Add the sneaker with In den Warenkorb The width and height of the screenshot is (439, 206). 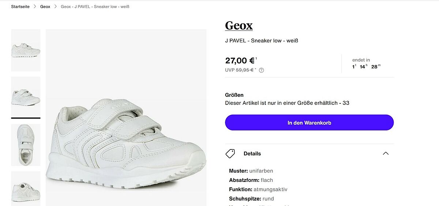coord(309,123)
